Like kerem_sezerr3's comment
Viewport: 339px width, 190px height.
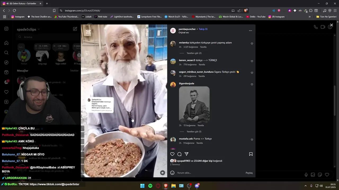point(252,61)
